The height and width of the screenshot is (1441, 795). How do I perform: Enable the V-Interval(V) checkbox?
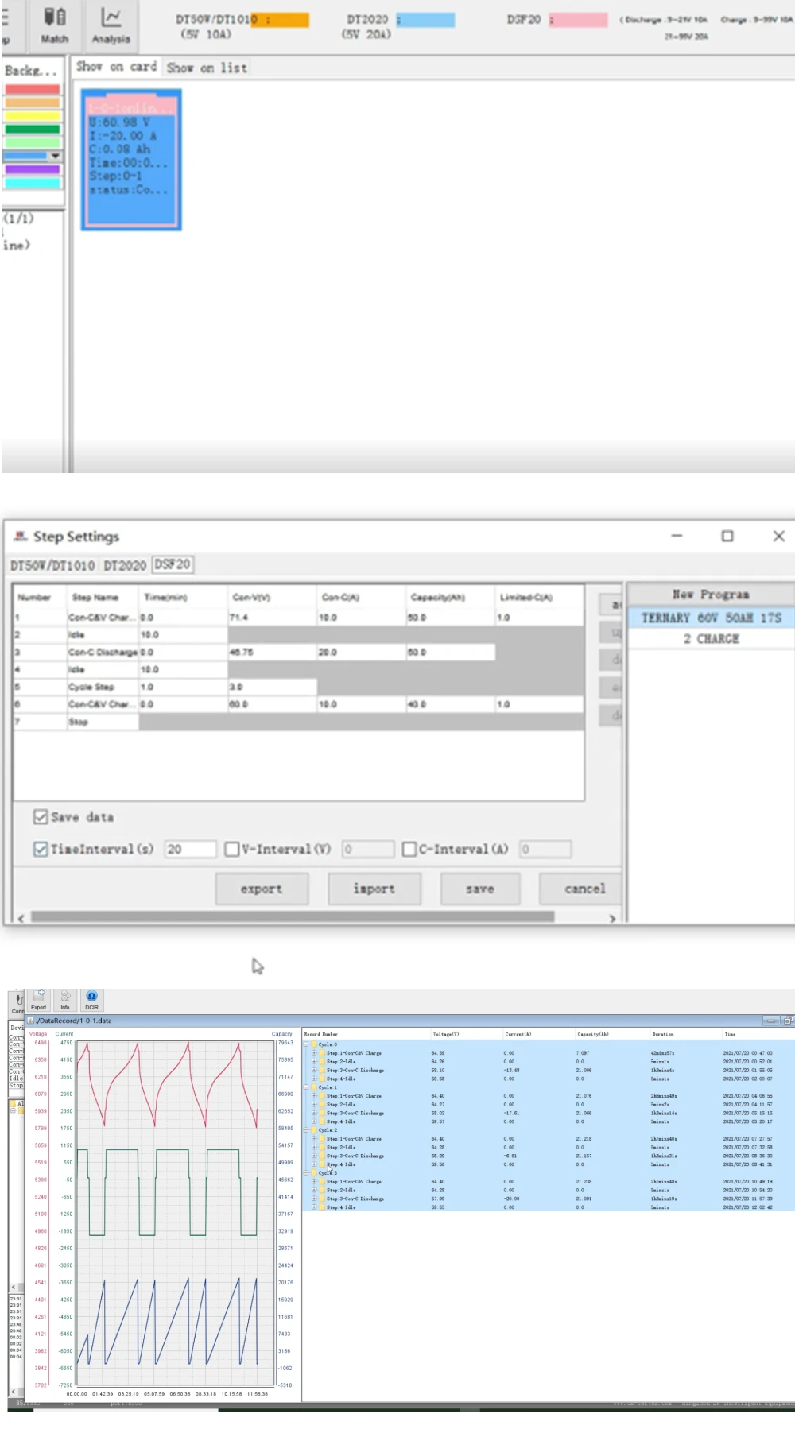pyautogui.click(x=232, y=849)
